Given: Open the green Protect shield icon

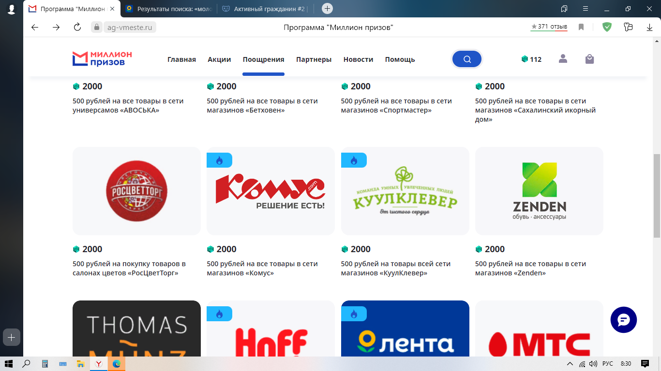Looking at the screenshot, I should [607, 27].
